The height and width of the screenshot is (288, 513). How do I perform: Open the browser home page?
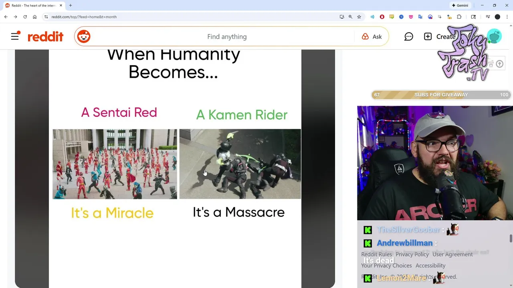pos(34,17)
